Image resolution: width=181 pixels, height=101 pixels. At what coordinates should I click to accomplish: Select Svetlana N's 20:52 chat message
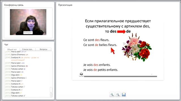14,90
